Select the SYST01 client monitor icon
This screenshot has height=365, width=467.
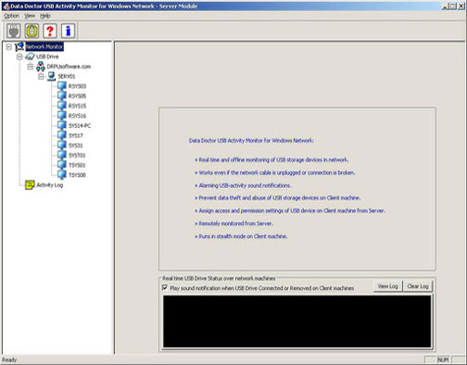(62, 155)
